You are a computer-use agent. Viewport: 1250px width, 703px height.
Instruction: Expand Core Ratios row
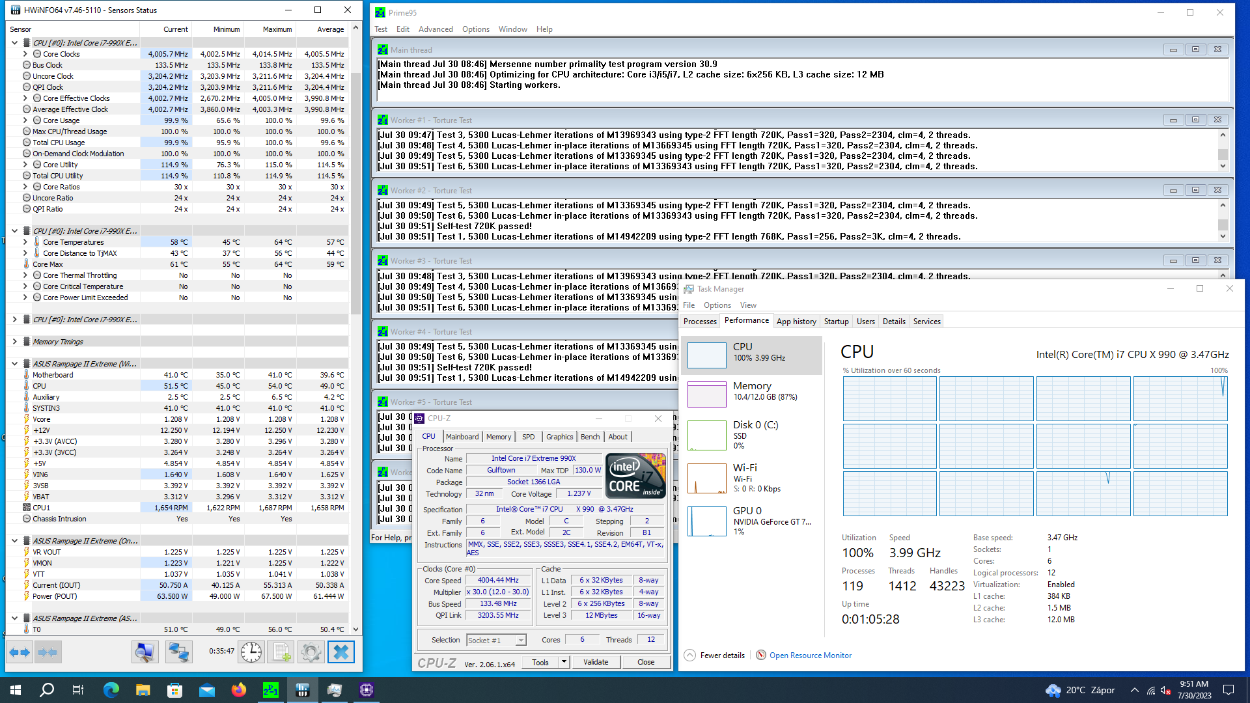point(25,187)
